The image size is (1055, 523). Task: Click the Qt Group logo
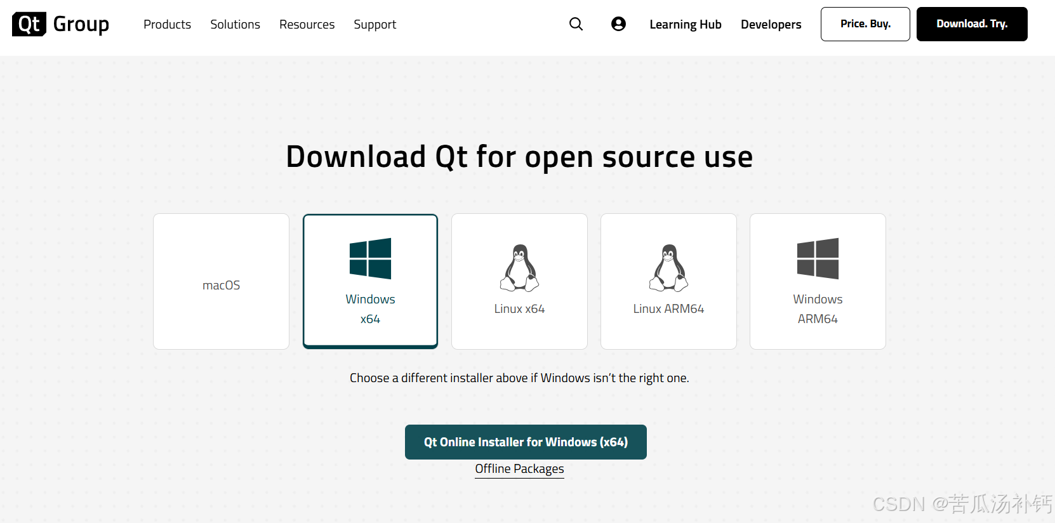(61, 24)
